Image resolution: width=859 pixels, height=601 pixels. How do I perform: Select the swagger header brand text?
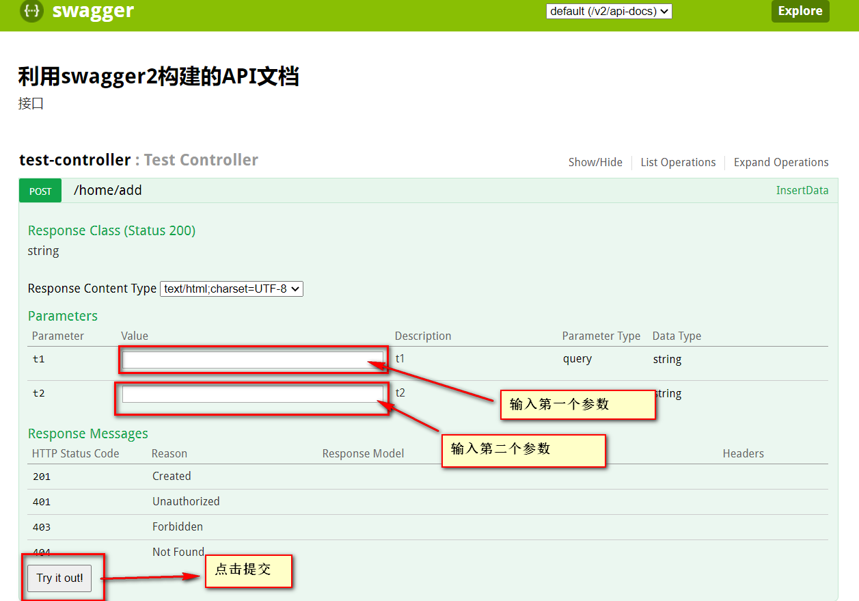point(94,11)
